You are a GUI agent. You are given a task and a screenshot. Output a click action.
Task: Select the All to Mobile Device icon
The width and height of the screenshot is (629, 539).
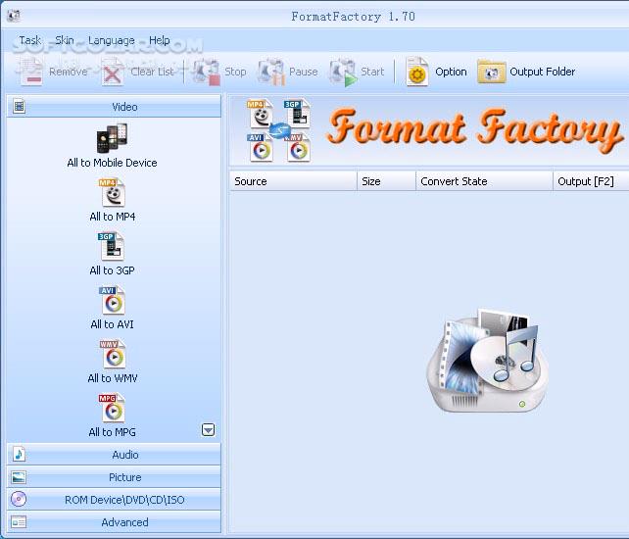112,138
